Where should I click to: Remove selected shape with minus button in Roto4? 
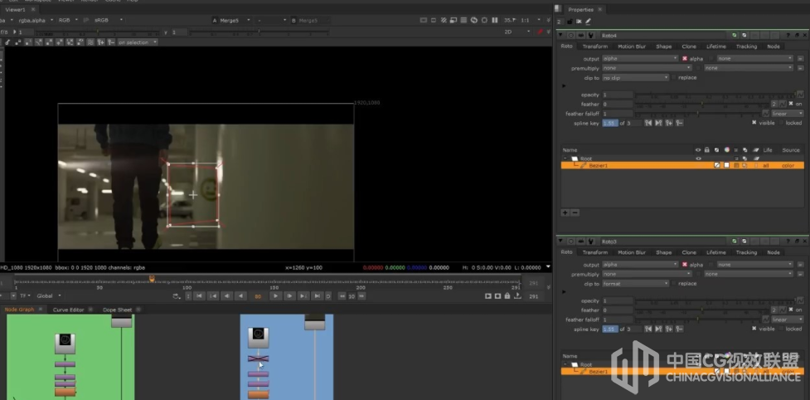click(575, 212)
